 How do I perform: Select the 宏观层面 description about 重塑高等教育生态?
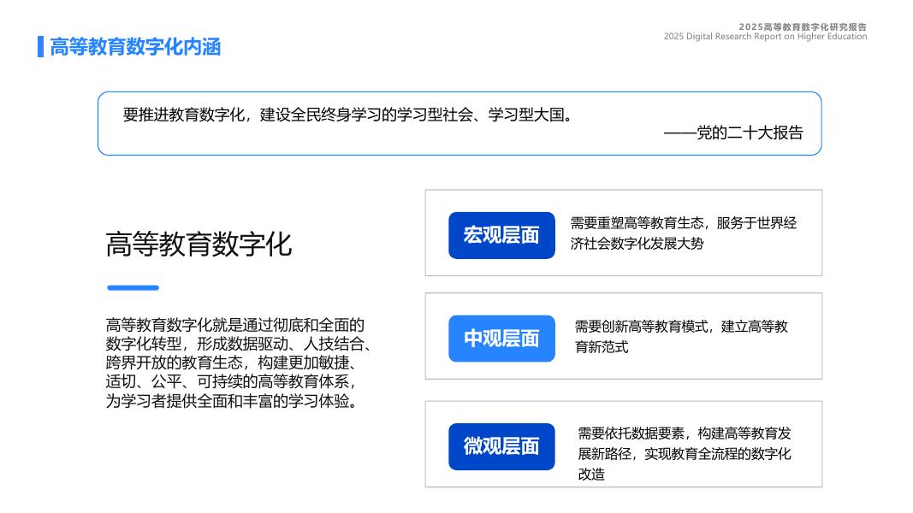click(x=685, y=233)
